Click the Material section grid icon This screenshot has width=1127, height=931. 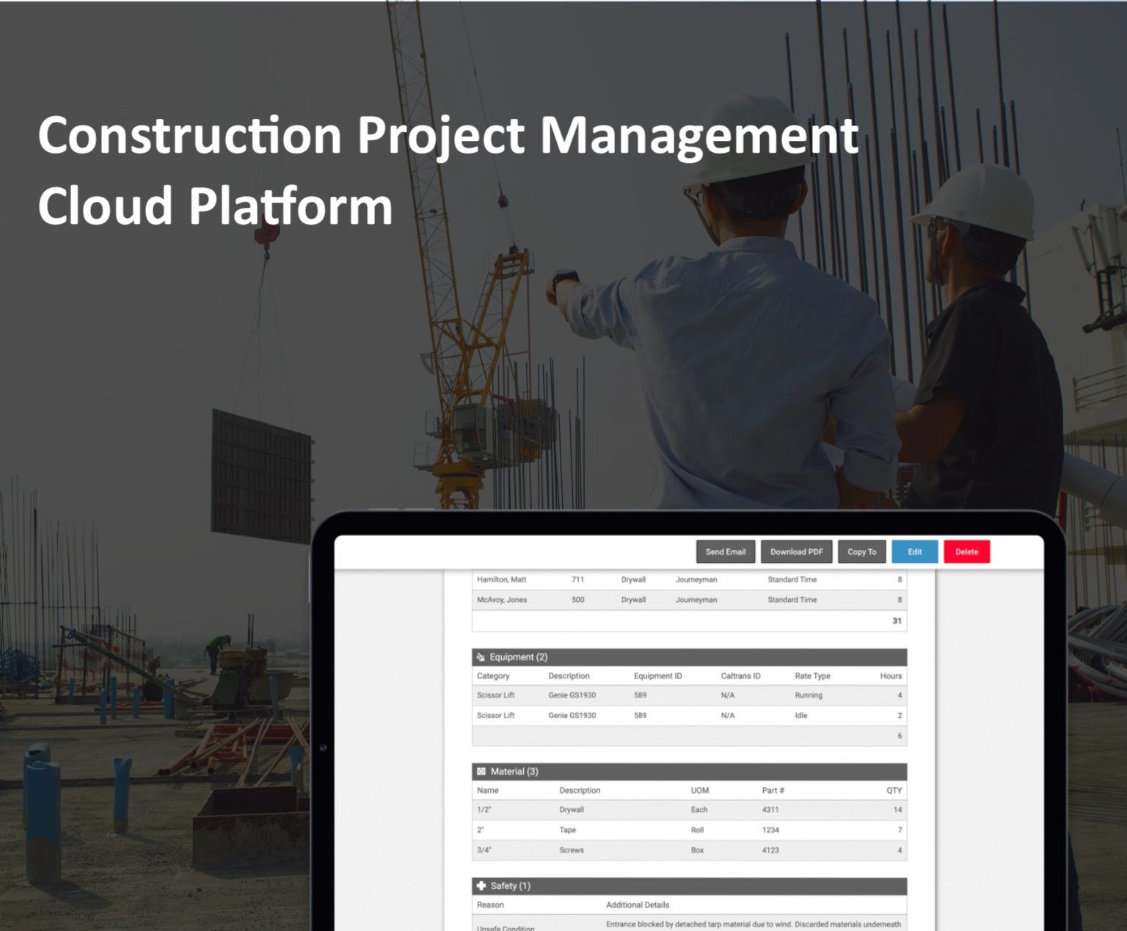pos(481,772)
